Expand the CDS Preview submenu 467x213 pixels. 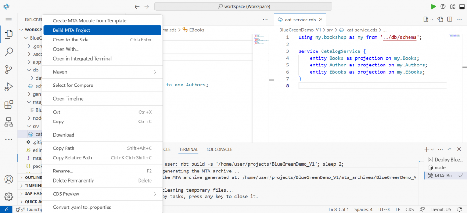[x=102, y=194]
